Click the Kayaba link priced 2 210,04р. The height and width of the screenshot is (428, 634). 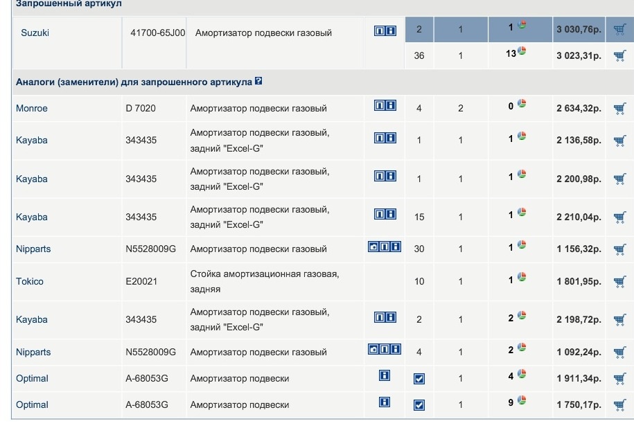[32, 217]
